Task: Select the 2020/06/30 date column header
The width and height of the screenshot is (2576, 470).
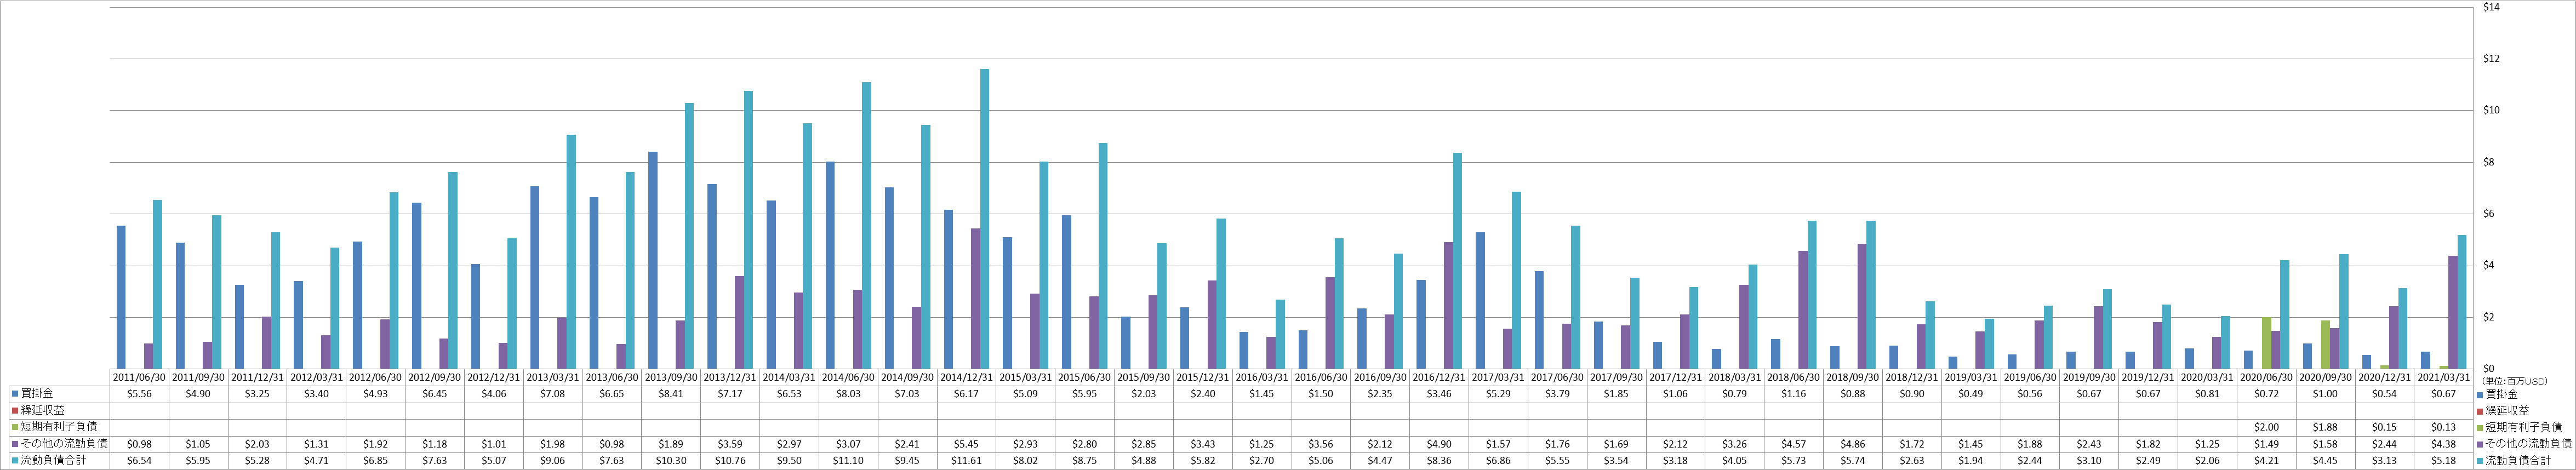Action: click(x=2266, y=378)
